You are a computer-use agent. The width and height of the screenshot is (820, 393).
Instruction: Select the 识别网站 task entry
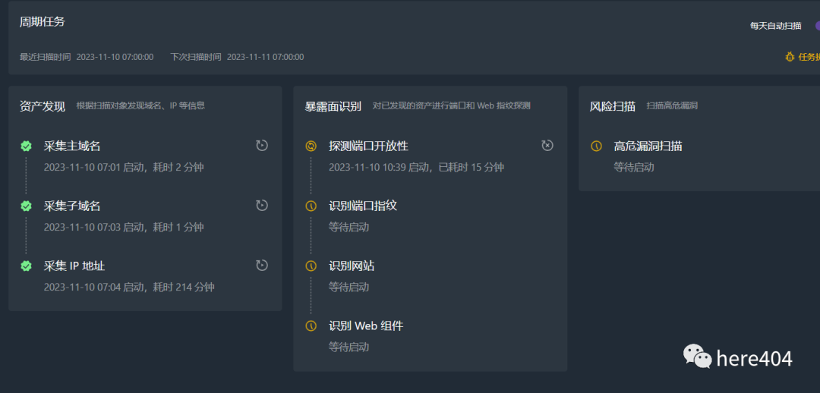(352, 266)
